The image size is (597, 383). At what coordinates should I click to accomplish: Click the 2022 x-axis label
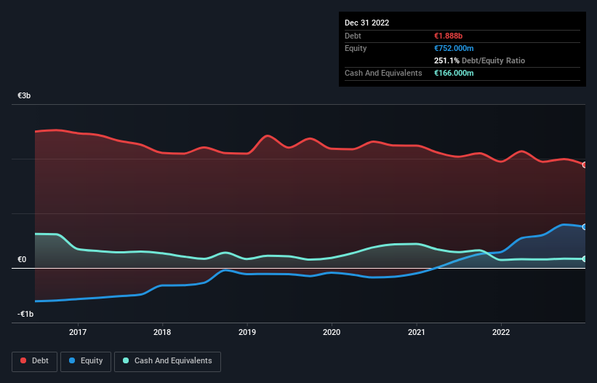pyautogui.click(x=501, y=332)
